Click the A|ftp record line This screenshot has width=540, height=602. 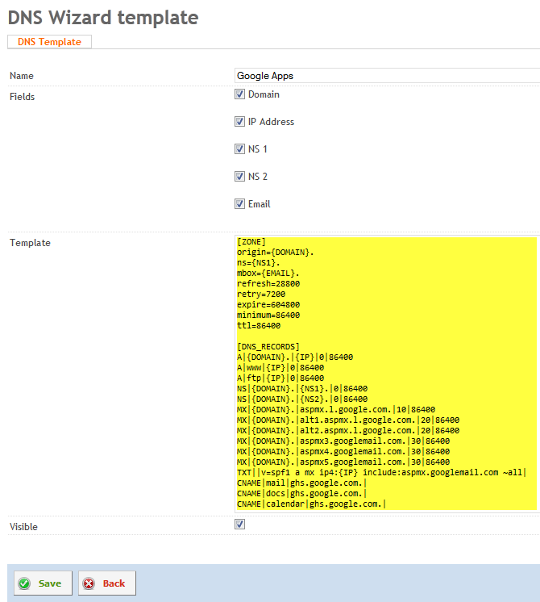coord(280,378)
